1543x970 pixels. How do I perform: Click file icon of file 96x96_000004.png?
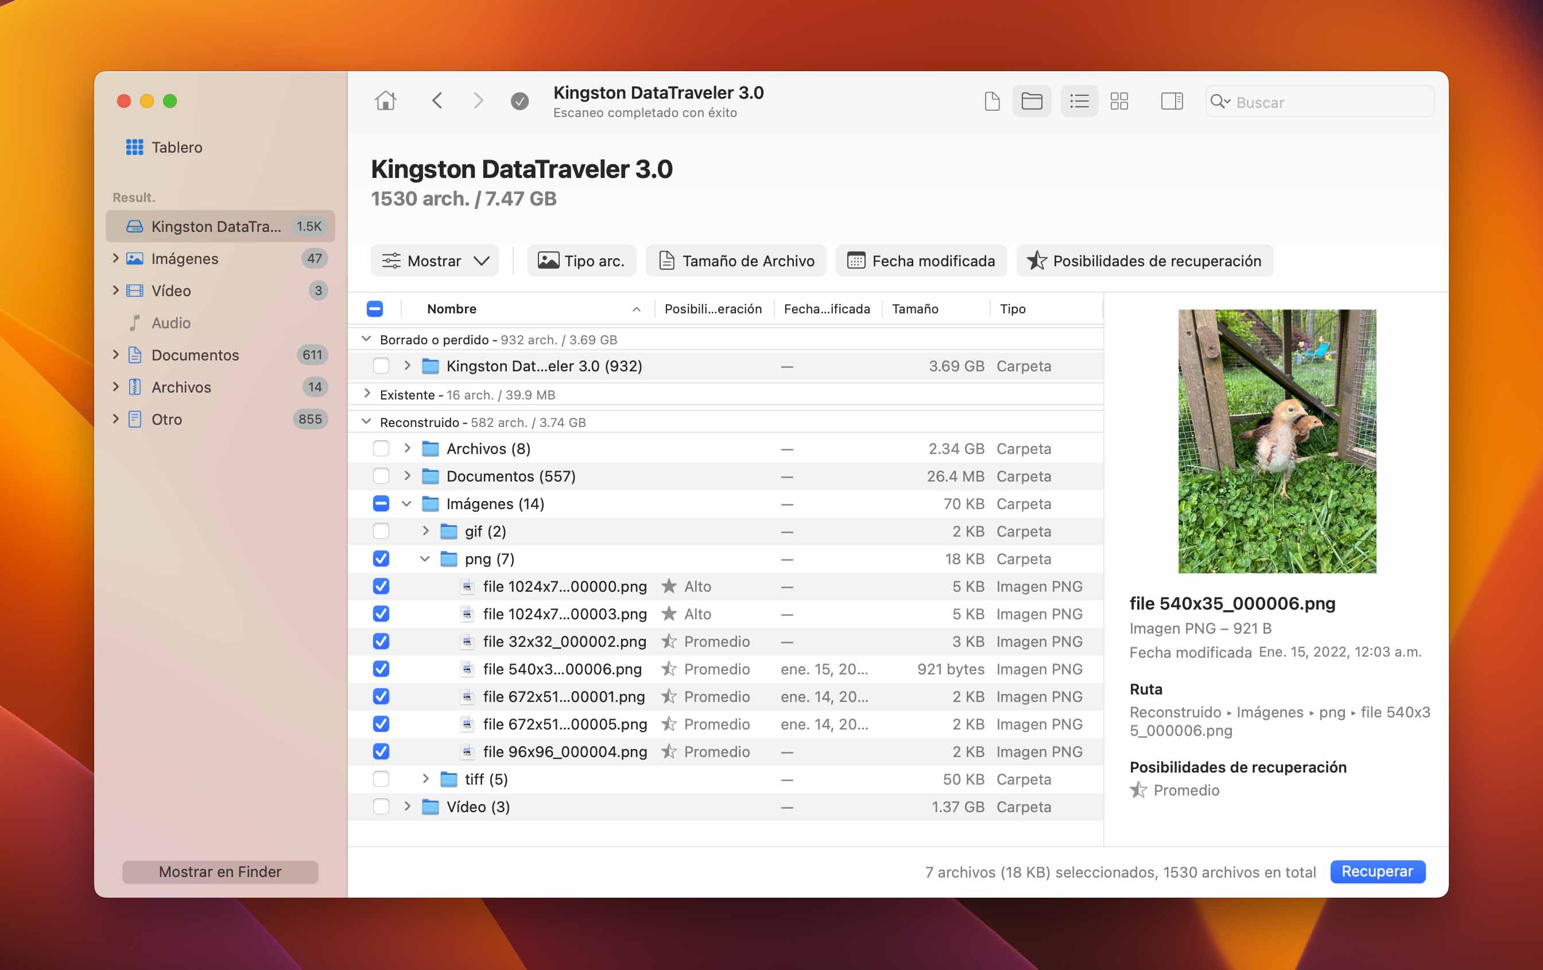(x=468, y=751)
